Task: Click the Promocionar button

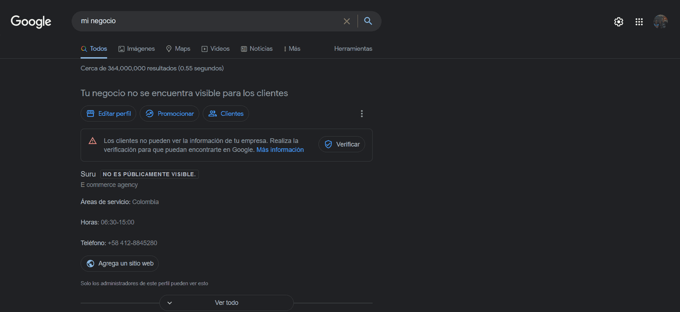Action: click(169, 114)
